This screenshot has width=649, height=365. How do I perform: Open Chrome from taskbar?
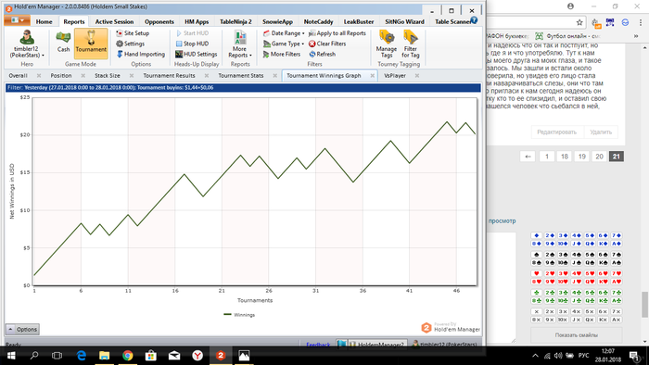click(128, 356)
